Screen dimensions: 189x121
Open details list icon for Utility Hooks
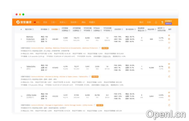169,96
